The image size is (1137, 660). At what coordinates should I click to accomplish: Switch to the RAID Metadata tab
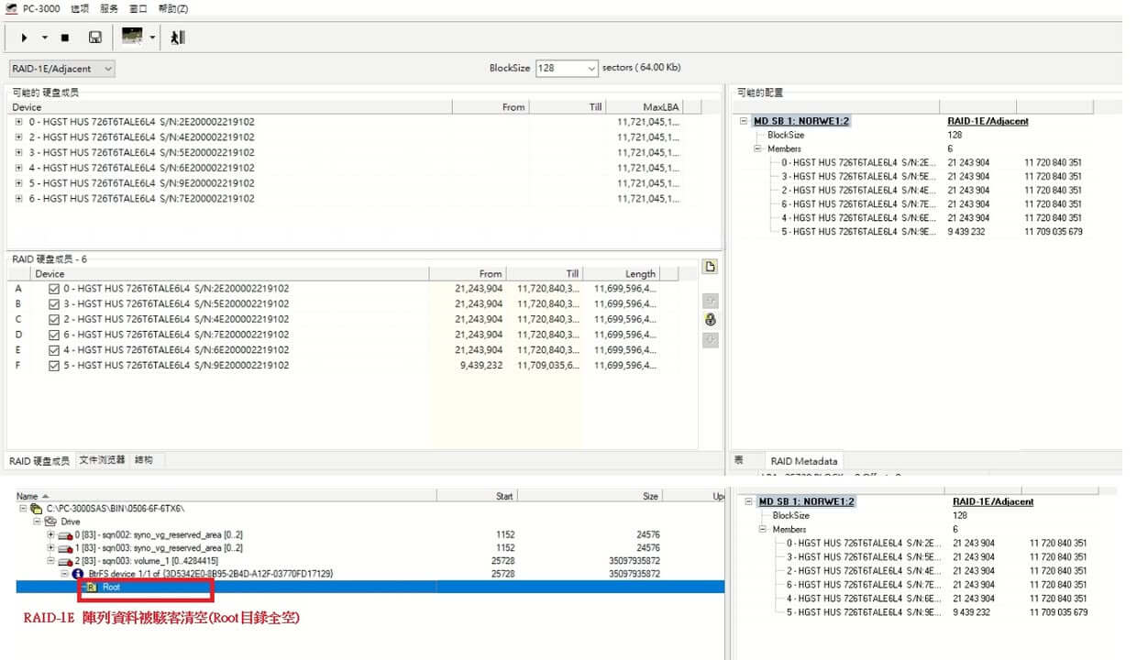(803, 461)
